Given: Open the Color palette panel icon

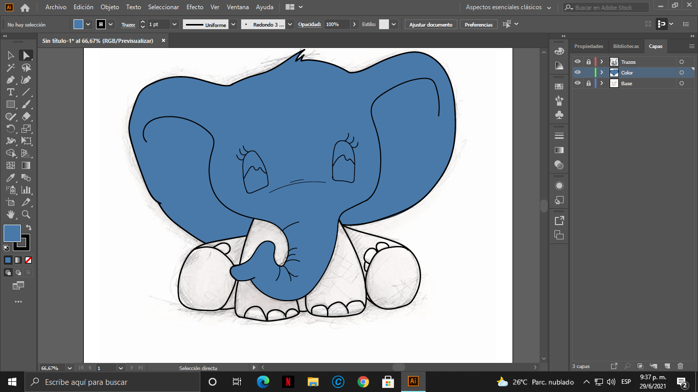Looking at the screenshot, I should (x=559, y=51).
